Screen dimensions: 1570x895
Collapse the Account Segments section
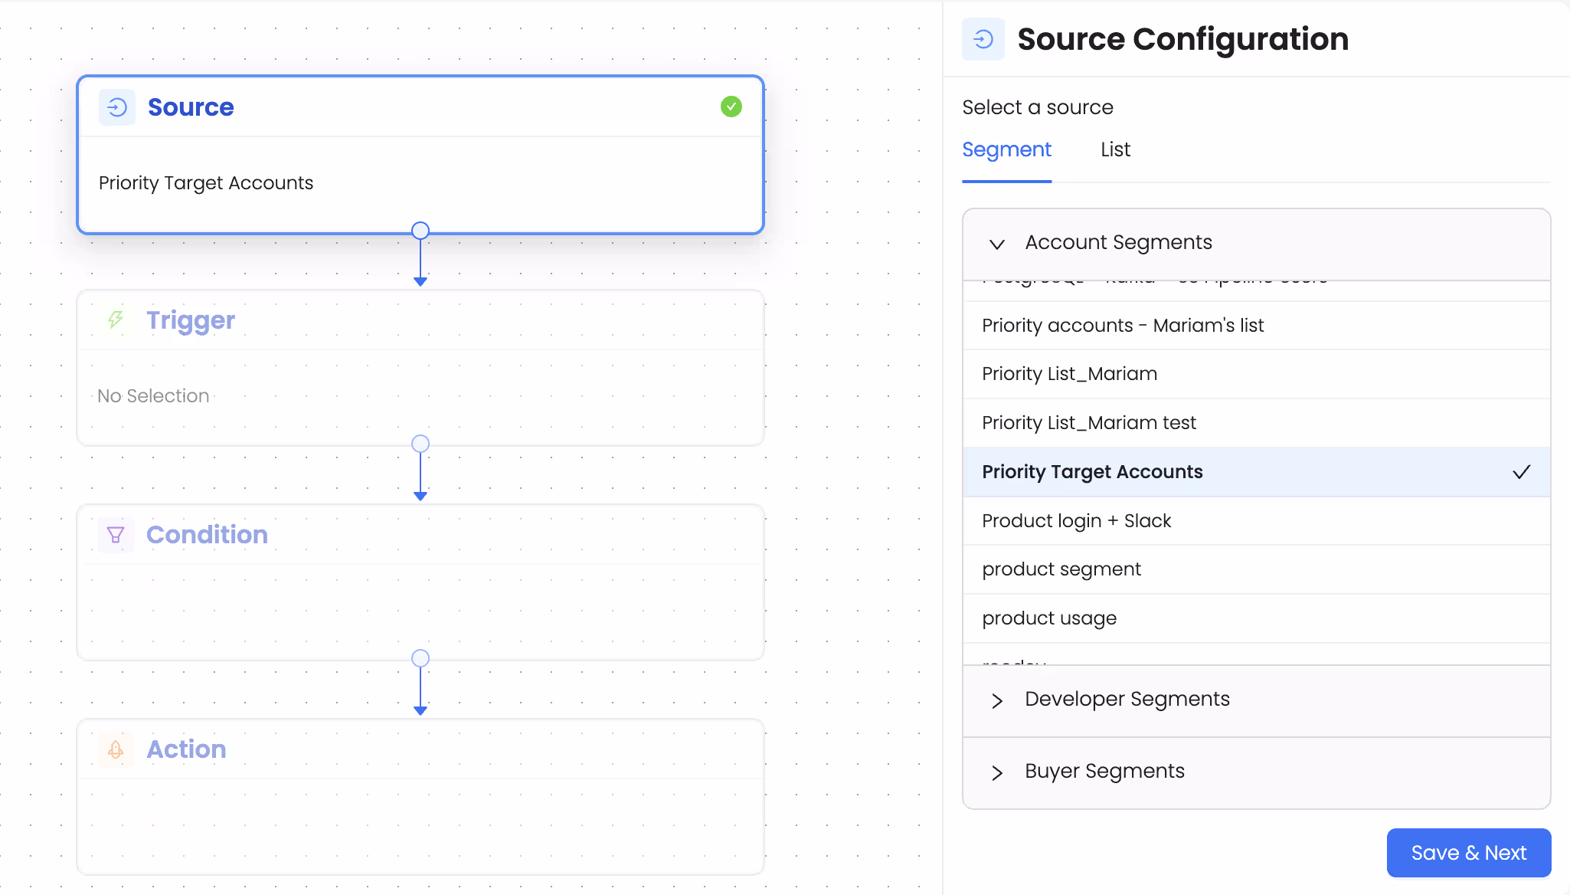996,244
